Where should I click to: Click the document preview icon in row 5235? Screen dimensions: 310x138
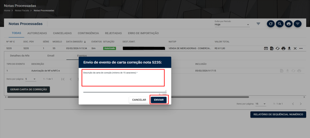coord(272,48)
